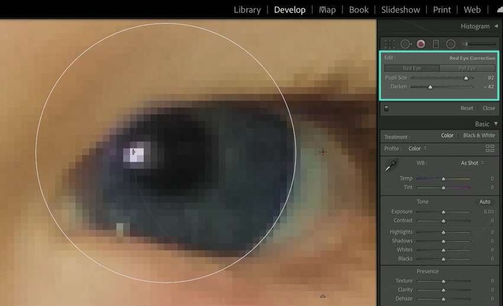Click the Histogram panel title
Viewport: 503px width, 306px height.
(475, 26)
